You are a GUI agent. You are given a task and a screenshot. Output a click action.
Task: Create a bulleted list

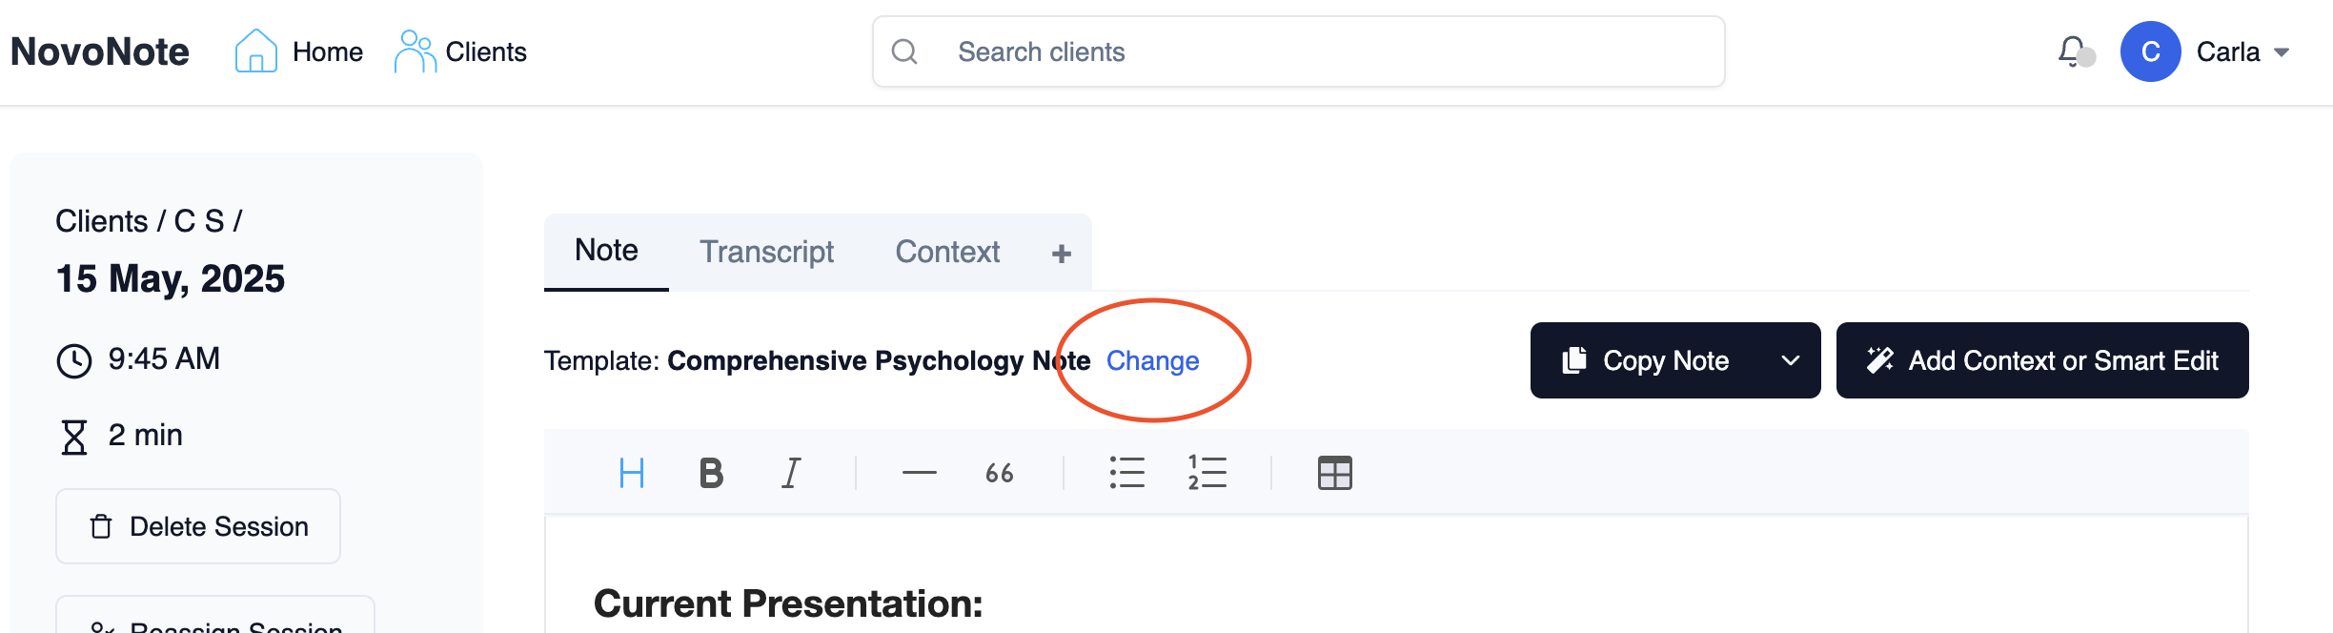1126,473
